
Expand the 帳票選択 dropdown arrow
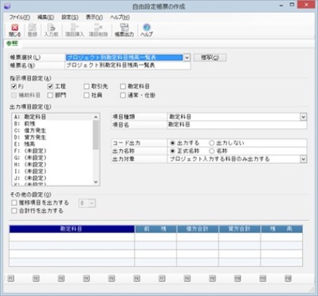[x=186, y=58]
